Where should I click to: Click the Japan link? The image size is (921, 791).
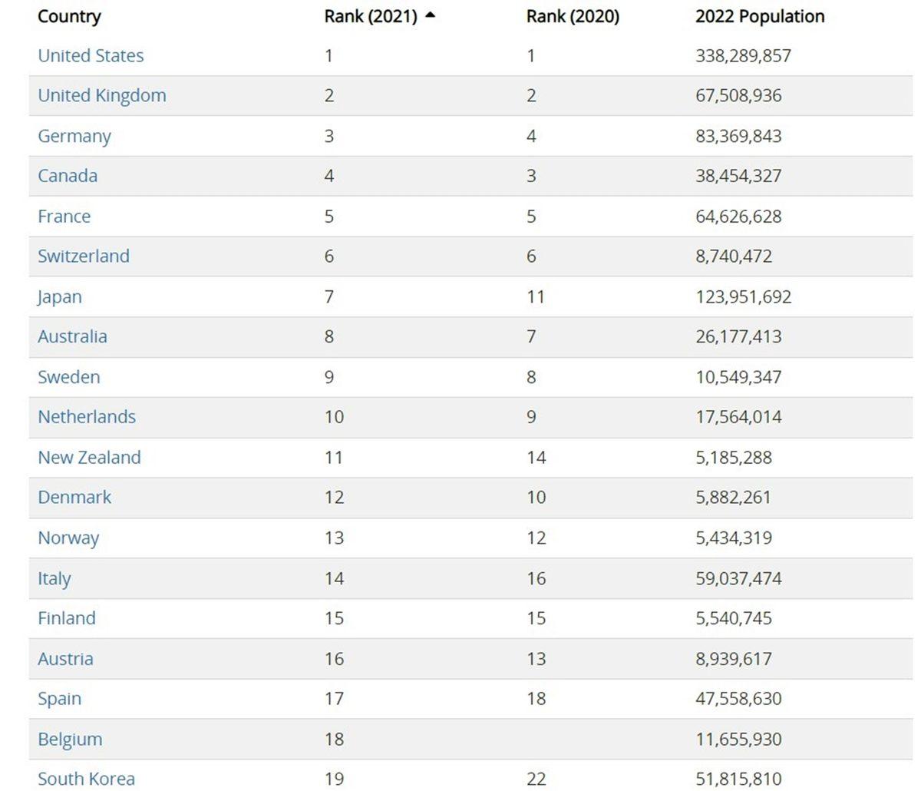tap(59, 296)
